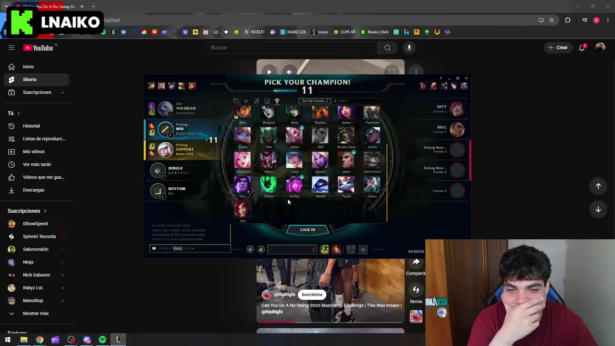Screen dimensions: 615x346
Task: Select the Soraka champion portrait
Action: point(320,160)
